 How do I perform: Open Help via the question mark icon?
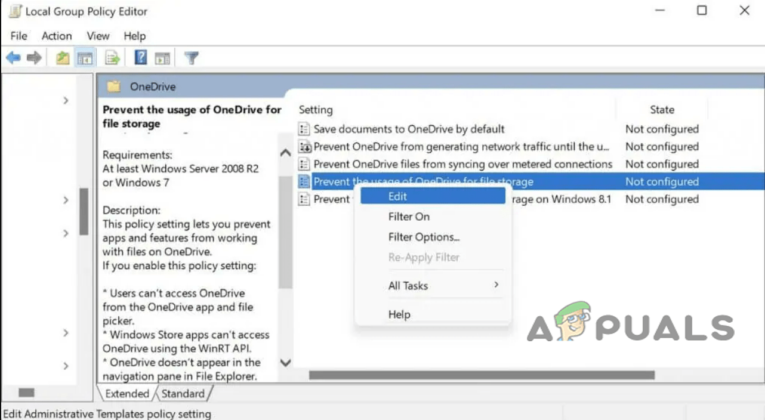pyautogui.click(x=140, y=57)
